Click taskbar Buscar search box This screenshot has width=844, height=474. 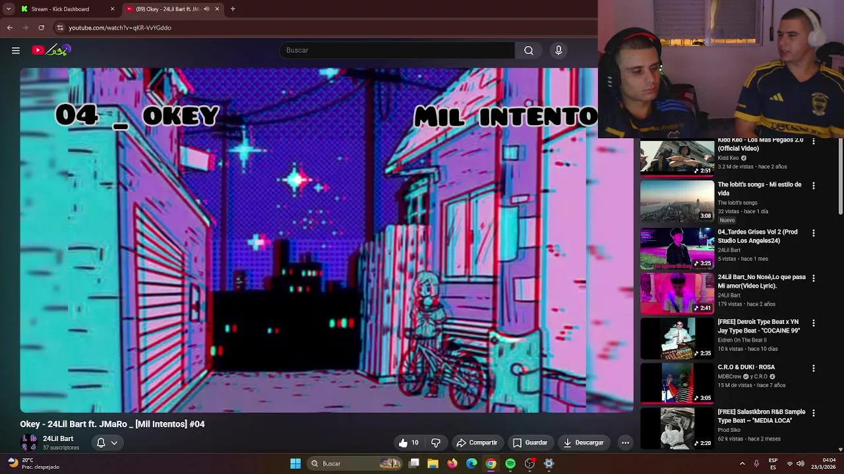(355, 463)
